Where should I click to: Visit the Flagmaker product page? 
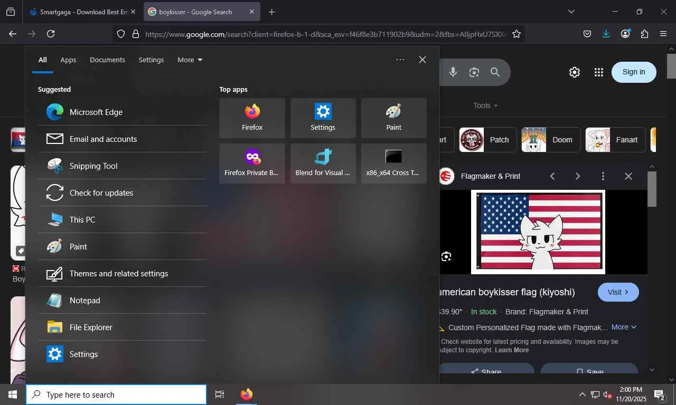618,292
